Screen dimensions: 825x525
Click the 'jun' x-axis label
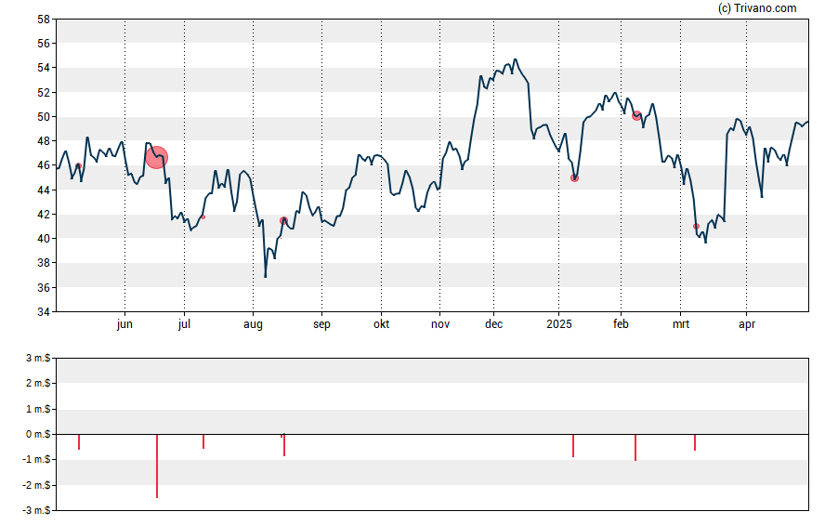tap(124, 324)
